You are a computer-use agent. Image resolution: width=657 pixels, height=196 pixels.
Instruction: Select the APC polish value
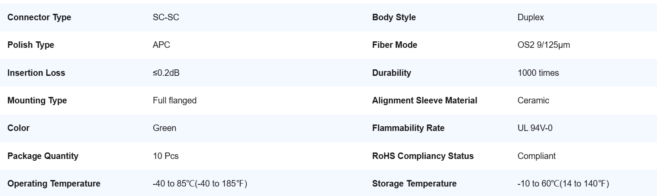click(161, 45)
